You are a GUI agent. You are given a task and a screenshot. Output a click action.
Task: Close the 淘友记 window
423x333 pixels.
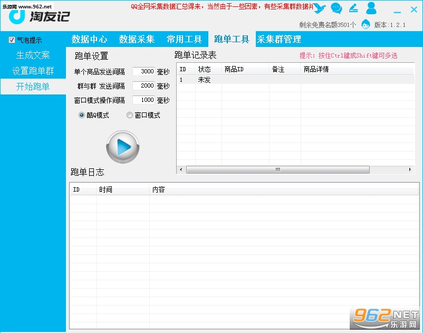(414, 9)
